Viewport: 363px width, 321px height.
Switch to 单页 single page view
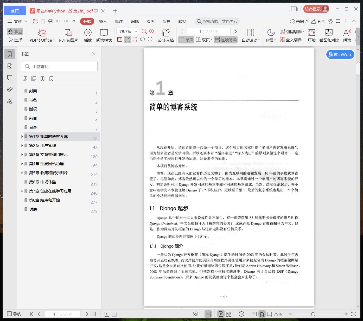(186, 40)
